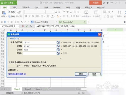
Task: Click the Open folder icon
Action: 2,22
